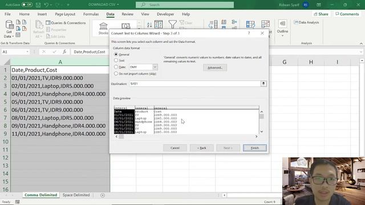Switch to the Insert ribbon tab
This screenshot has height=205, width=365.
42,14
